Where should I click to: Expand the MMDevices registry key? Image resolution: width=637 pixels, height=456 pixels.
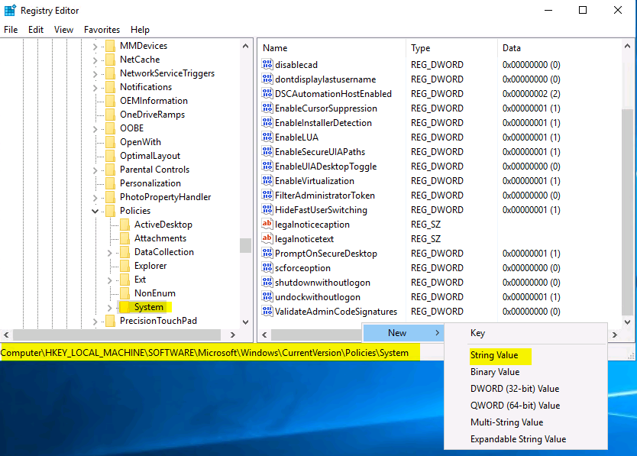point(95,46)
